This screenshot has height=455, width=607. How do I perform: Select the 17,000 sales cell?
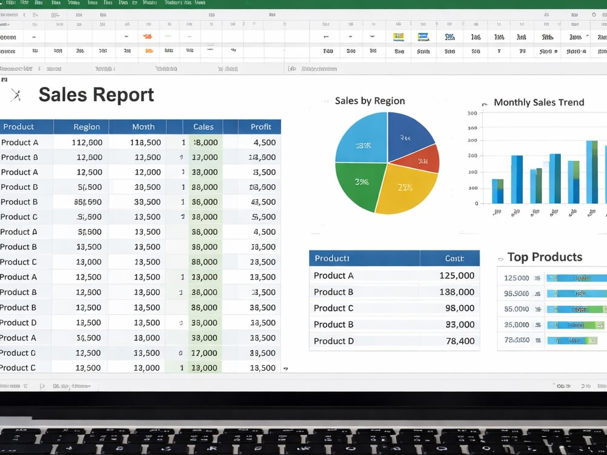click(x=205, y=353)
